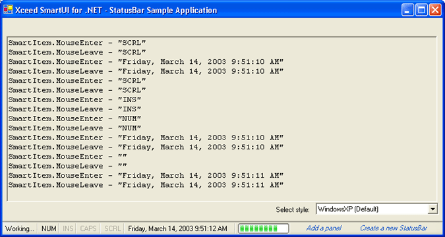
Task: Toggle the NUM status bar panel
Action: click(x=49, y=228)
